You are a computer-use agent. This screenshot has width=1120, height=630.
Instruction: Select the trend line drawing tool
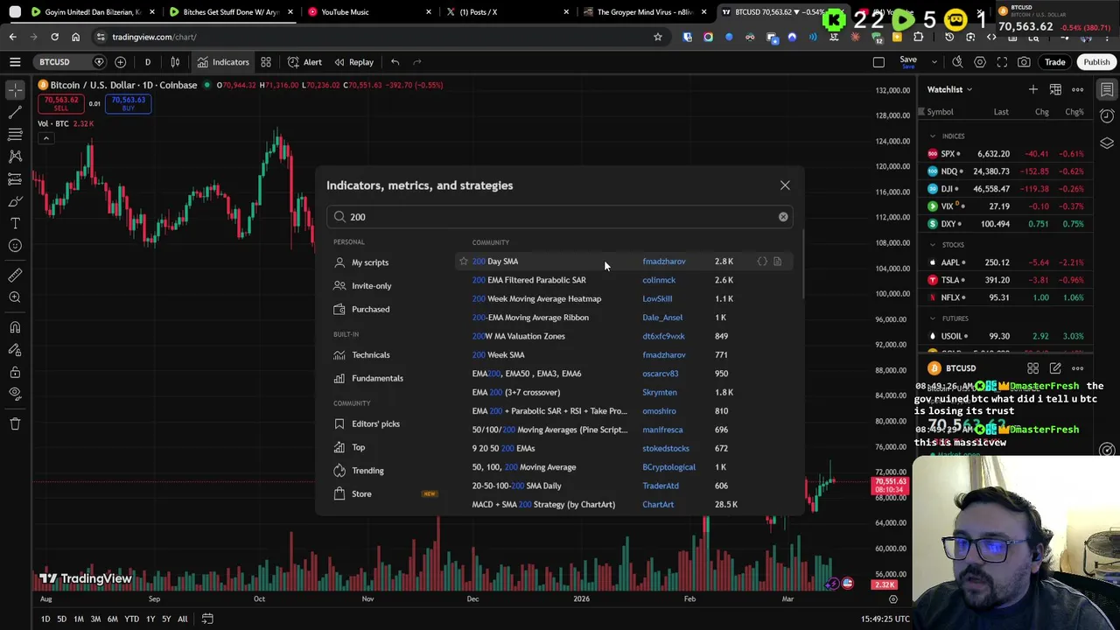click(15, 112)
